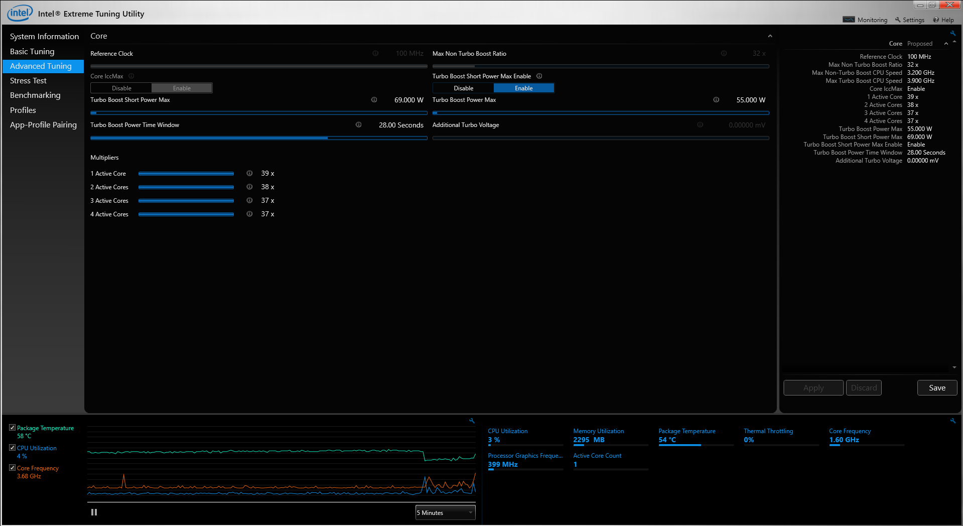Click info icon beside Core IccMax

click(131, 76)
